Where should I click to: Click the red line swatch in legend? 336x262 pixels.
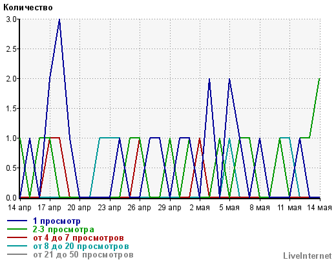click(x=17, y=237)
